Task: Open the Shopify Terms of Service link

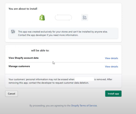Action: (x=84, y=106)
